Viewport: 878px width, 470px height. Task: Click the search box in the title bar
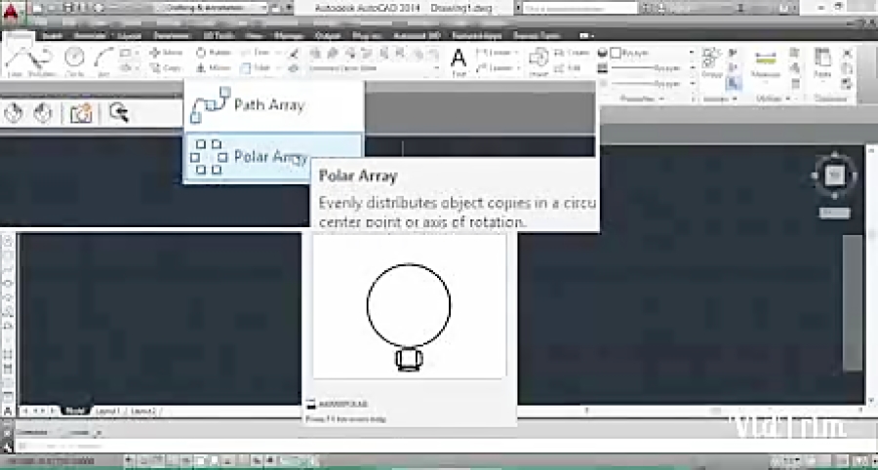click(x=580, y=8)
